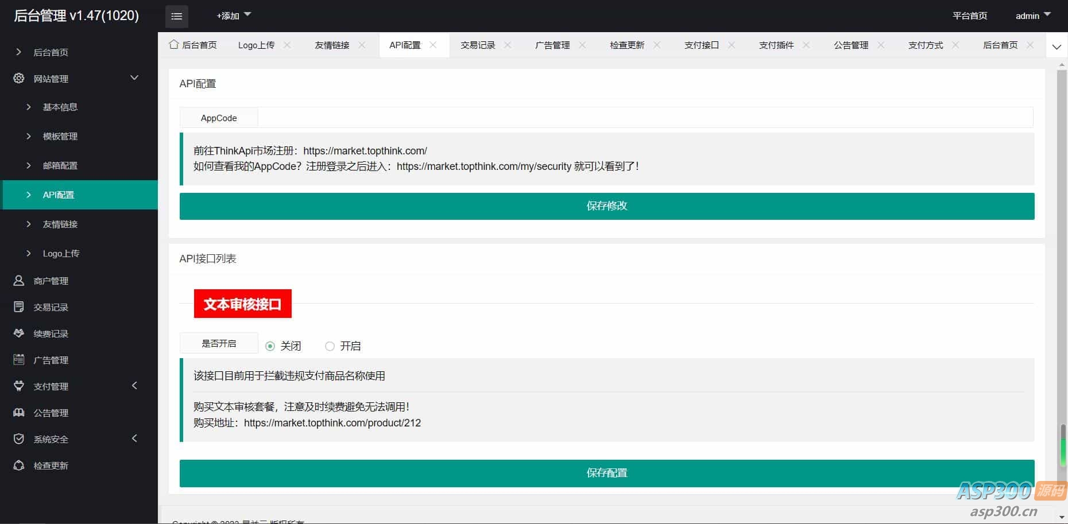Click the hamburger menu toggle icon
This screenshot has height=524, width=1068.
176,16
